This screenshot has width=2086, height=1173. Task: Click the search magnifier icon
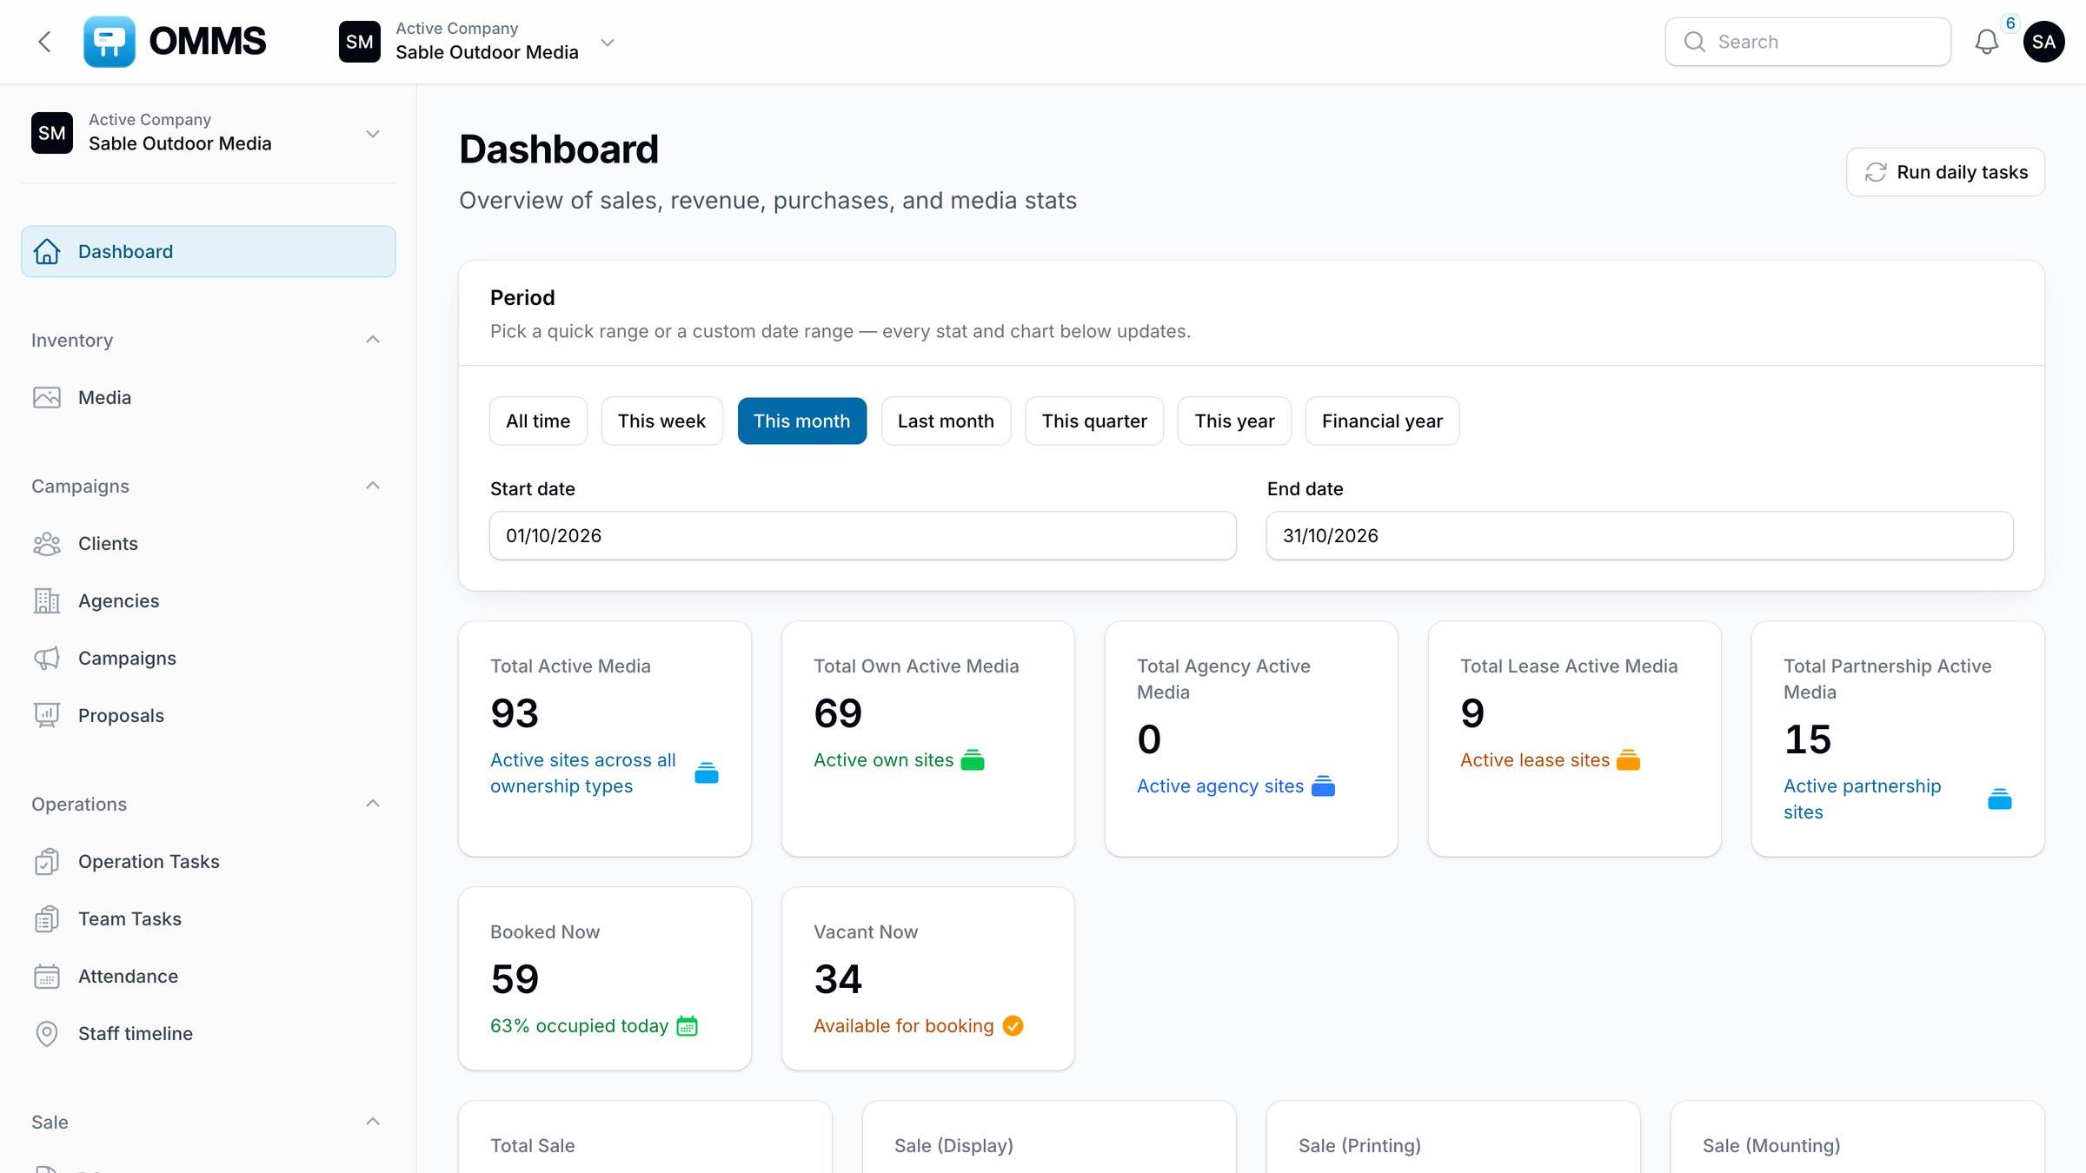point(1694,42)
